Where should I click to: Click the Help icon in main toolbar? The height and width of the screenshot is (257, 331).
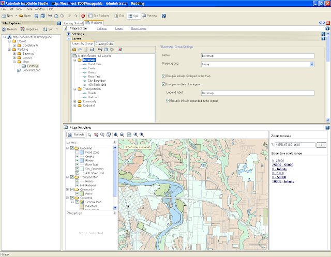pyautogui.click(x=163, y=16)
